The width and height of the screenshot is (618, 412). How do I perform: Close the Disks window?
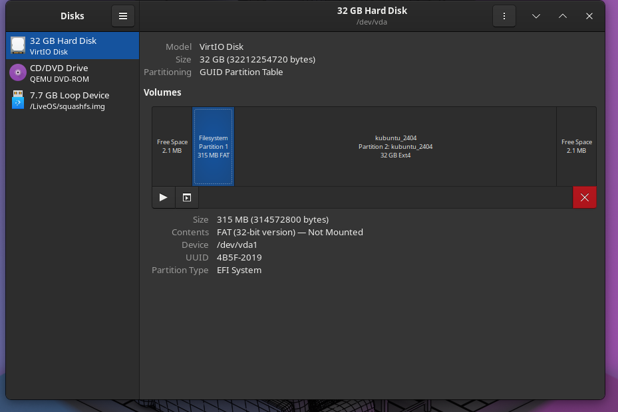tap(589, 16)
